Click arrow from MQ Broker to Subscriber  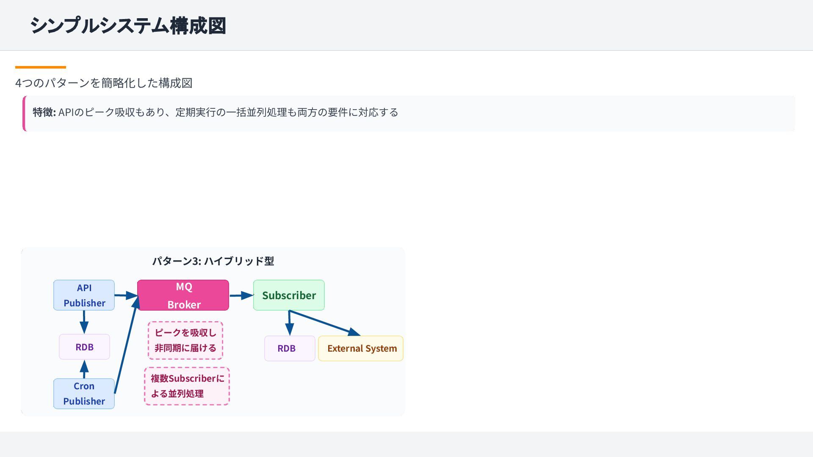pyautogui.click(x=241, y=295)
